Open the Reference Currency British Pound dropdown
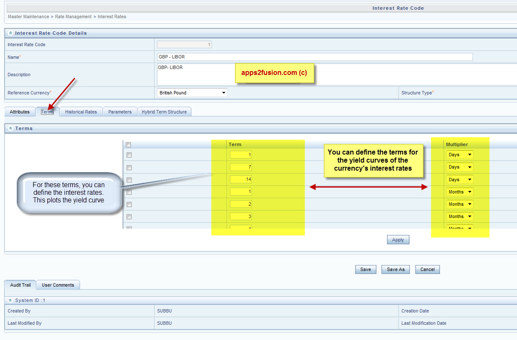 pyautogui.click(x=192, y=93)
